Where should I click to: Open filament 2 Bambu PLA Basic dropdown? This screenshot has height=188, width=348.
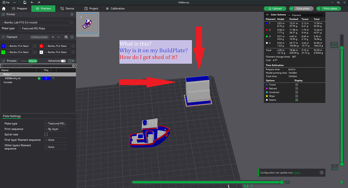pos(57,46)
